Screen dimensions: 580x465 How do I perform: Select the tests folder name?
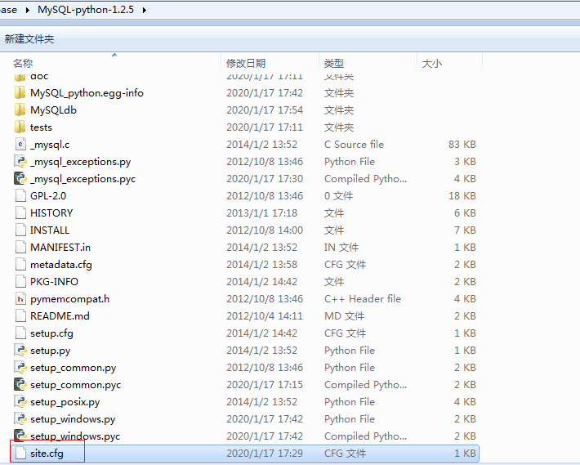(x=41, y=127)
